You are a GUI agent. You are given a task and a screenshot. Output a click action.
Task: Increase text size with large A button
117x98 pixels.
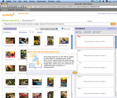coord(21,7)
